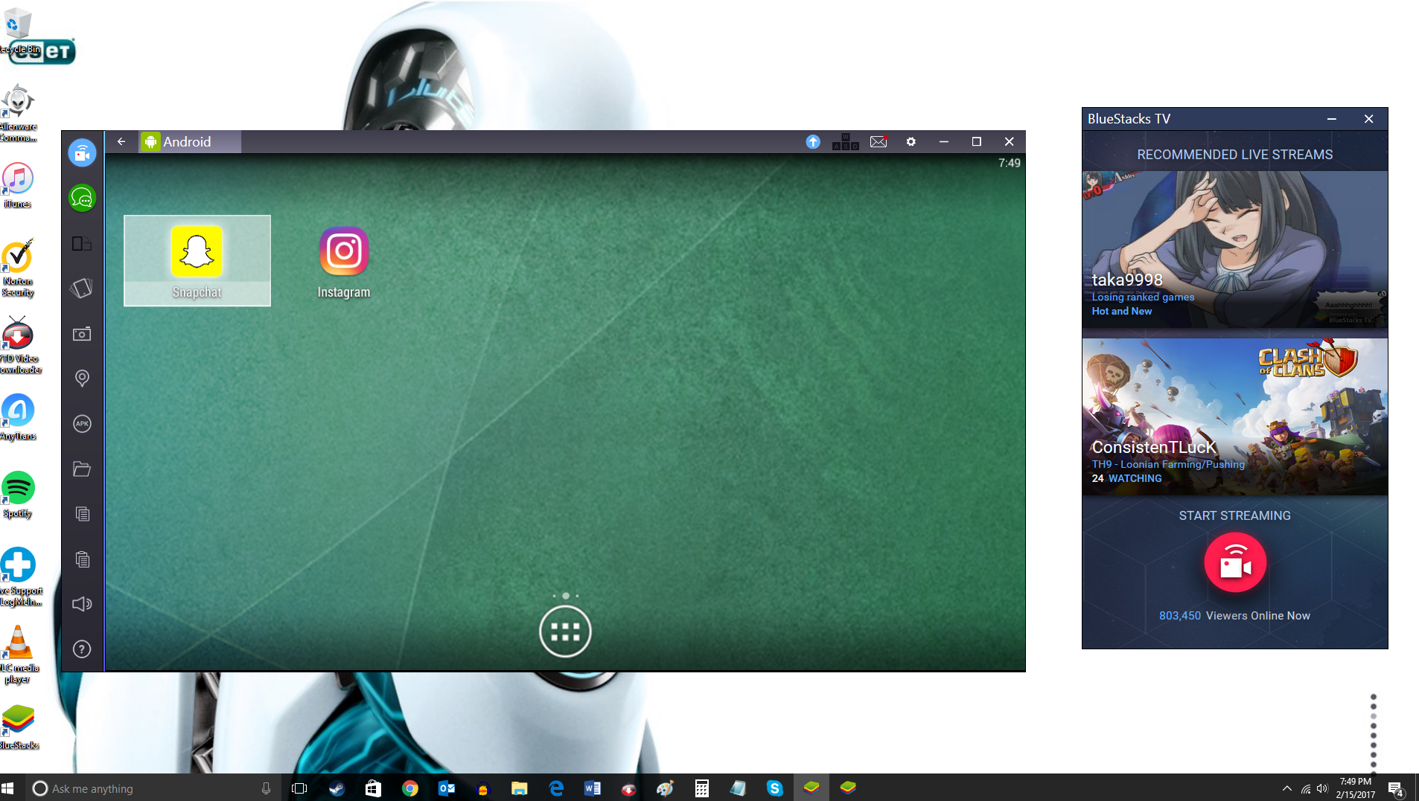Open BlueStacks desktop shortcut
The width and height of the screenshot is (1419, 801).
pyautogui.click(x=19, y=727)
